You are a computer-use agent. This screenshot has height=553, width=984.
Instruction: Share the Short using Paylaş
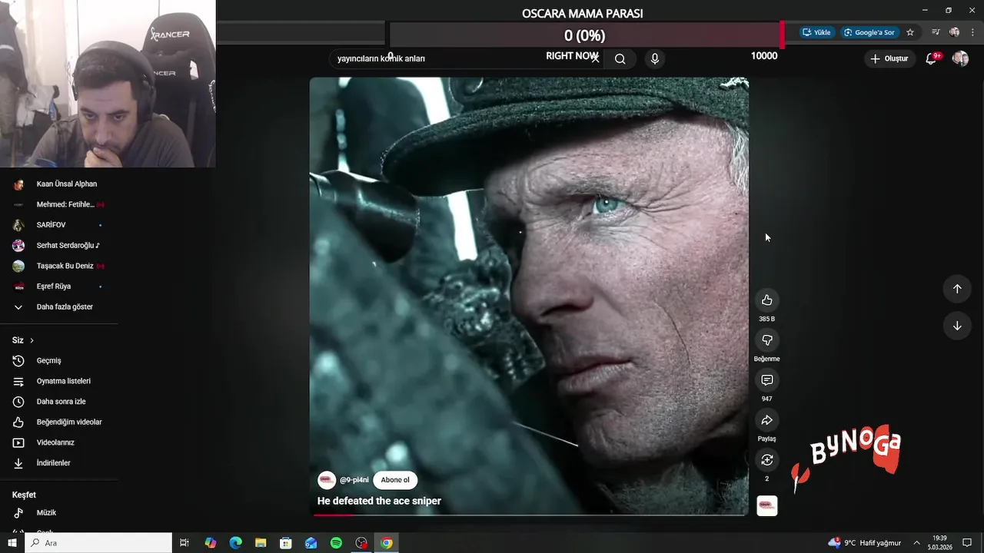[766, 420]
